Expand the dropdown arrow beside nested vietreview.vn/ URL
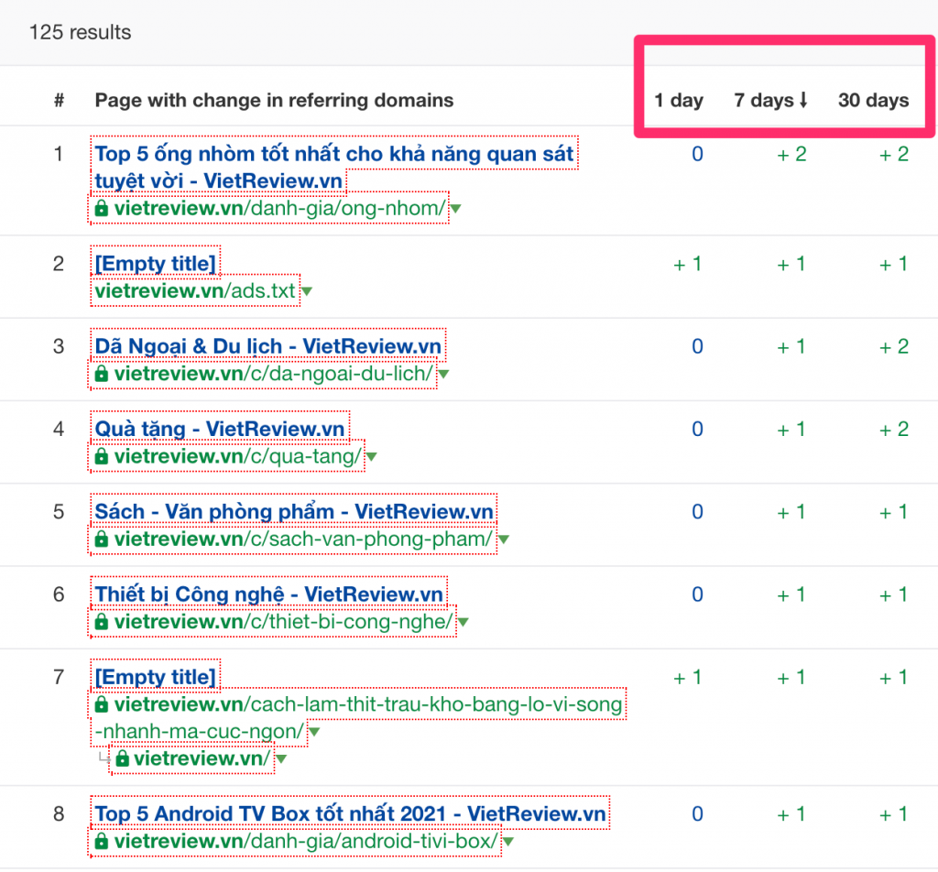Viewport: 938px width, 872px height. pos(281,759)
